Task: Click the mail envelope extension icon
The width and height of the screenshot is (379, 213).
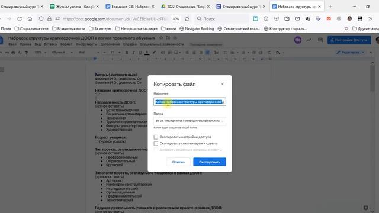Action: [297, 18]
